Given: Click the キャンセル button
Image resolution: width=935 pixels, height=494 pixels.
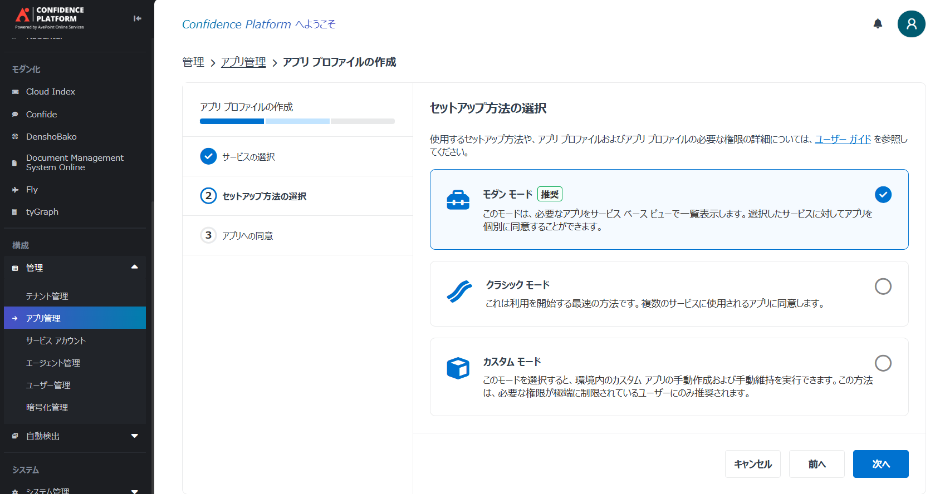Looking at the screenshot, I should tap(752, 464).
